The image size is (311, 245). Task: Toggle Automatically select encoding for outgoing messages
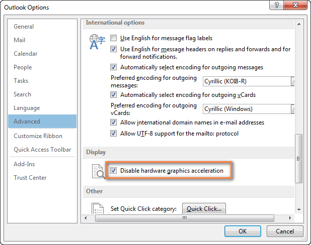coord(113,67)
